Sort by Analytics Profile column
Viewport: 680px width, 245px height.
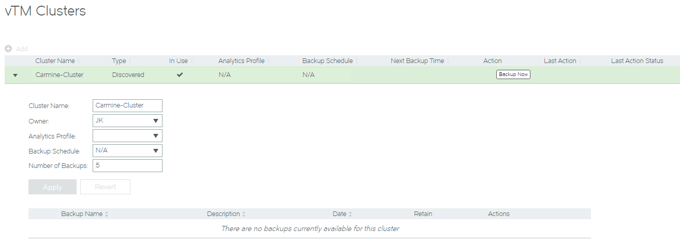[242, 61]
